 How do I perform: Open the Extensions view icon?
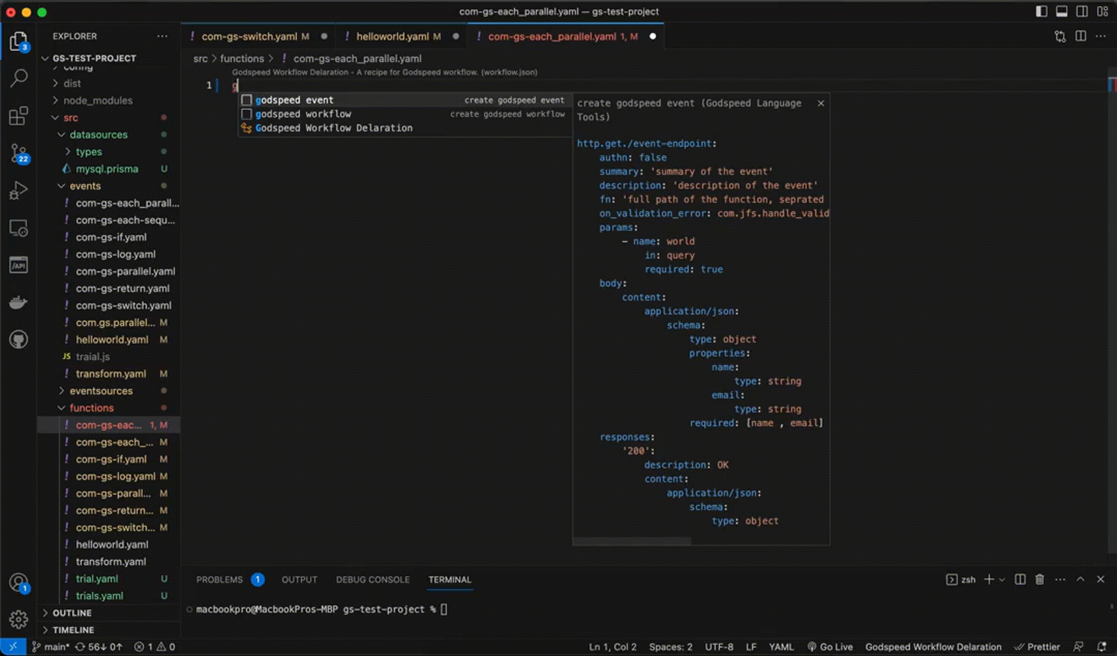pos(18,116)
